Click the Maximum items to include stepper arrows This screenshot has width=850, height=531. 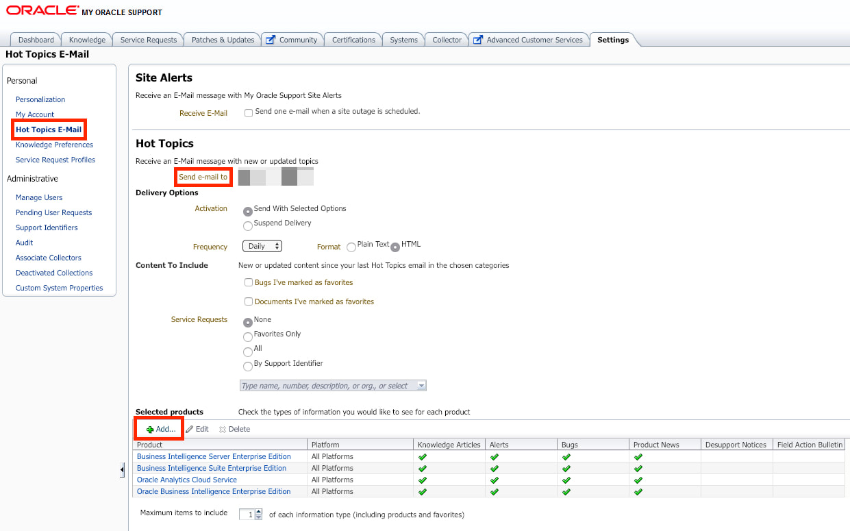pos(258,514)
